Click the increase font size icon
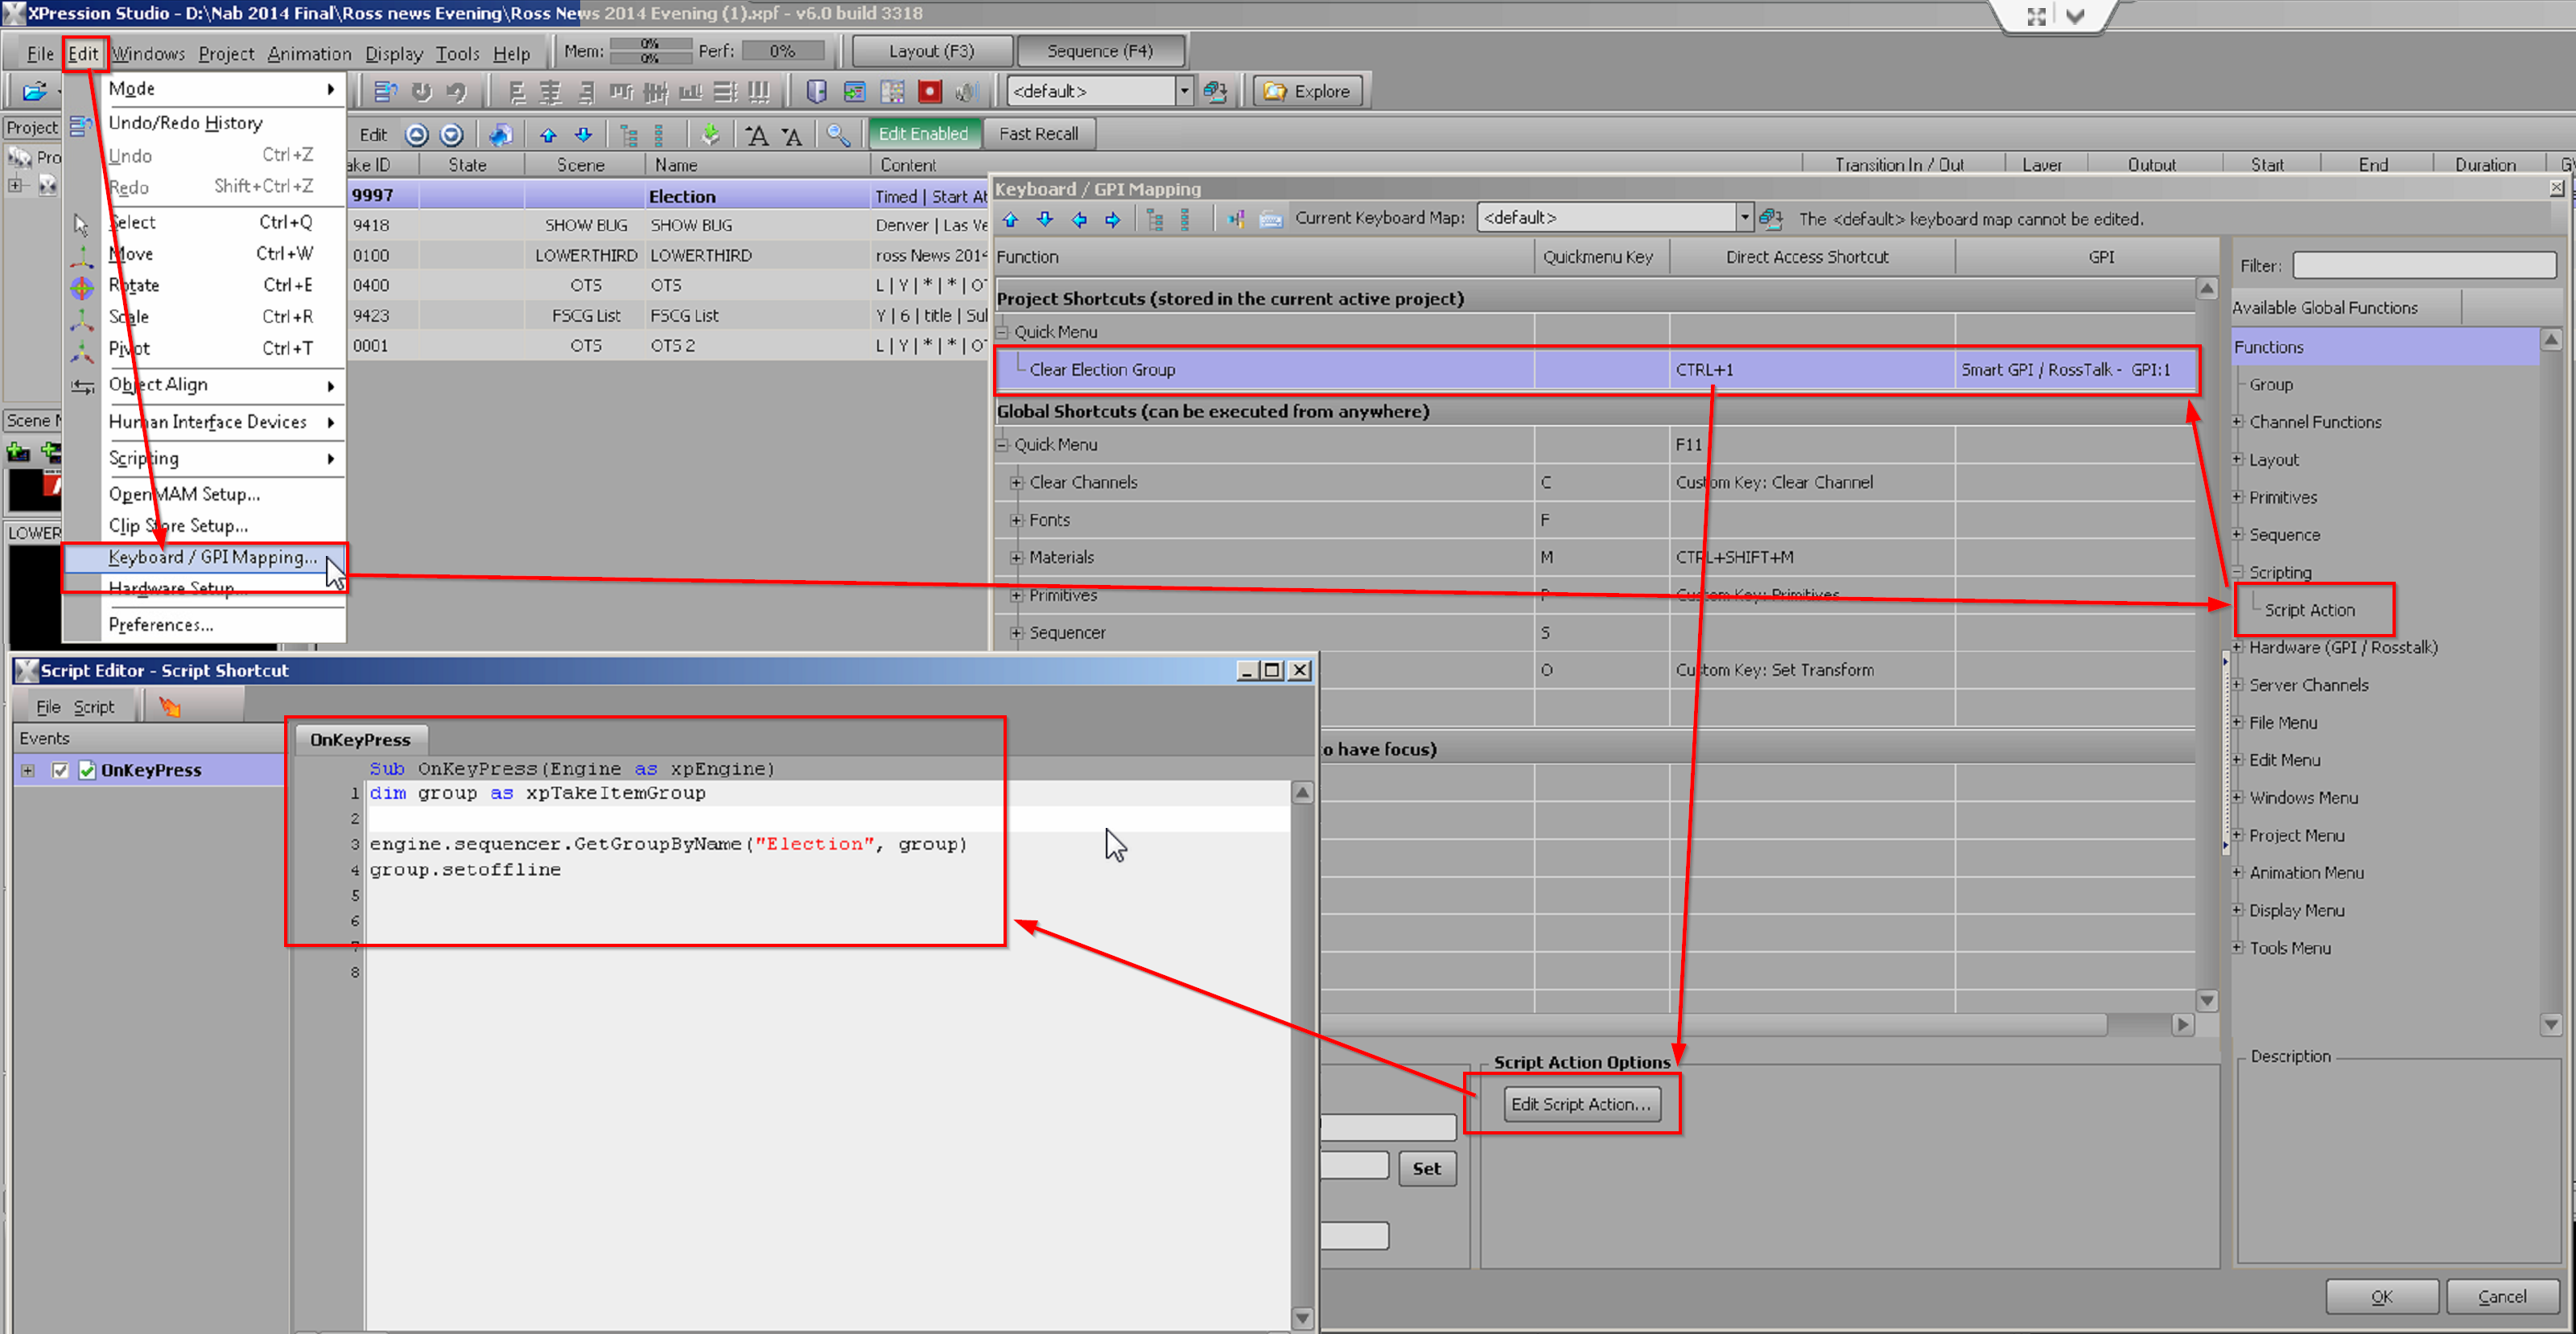This screenshot has width=2576, height=1334. [x=757, y=134]
